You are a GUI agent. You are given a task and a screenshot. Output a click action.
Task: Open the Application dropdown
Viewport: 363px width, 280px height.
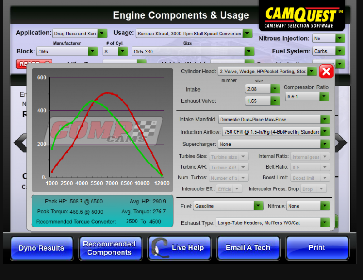click(x=102, y=33)
